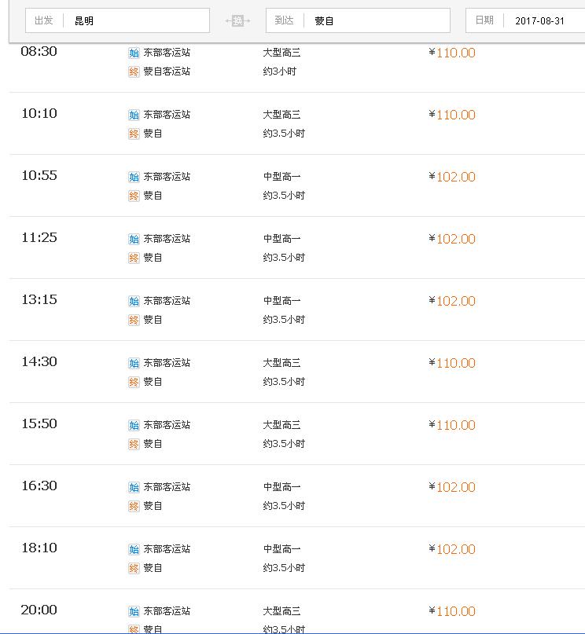Screen dimensions: 585x634
Task: Click the 始 icon on 13:15 departure
Action: coord(134,301)
